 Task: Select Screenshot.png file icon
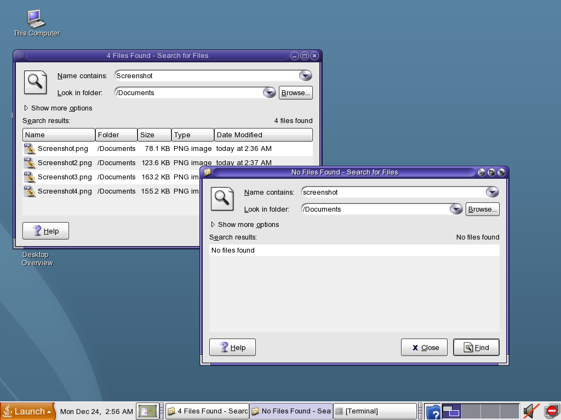click(x=30, y=149)
